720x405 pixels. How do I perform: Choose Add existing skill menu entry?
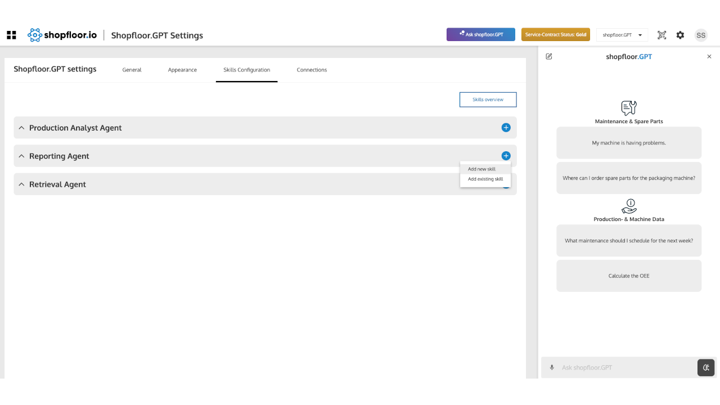tap(485, 179)
